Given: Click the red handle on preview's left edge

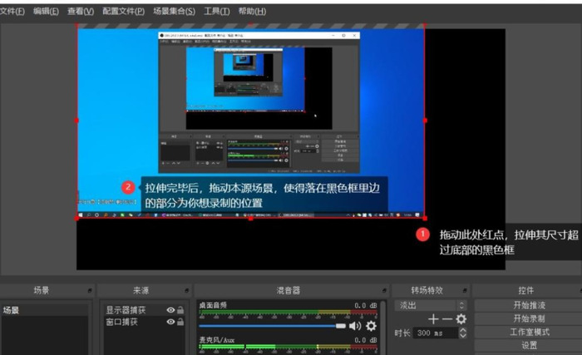Looking at the screenshot, I should coord(76,121).
